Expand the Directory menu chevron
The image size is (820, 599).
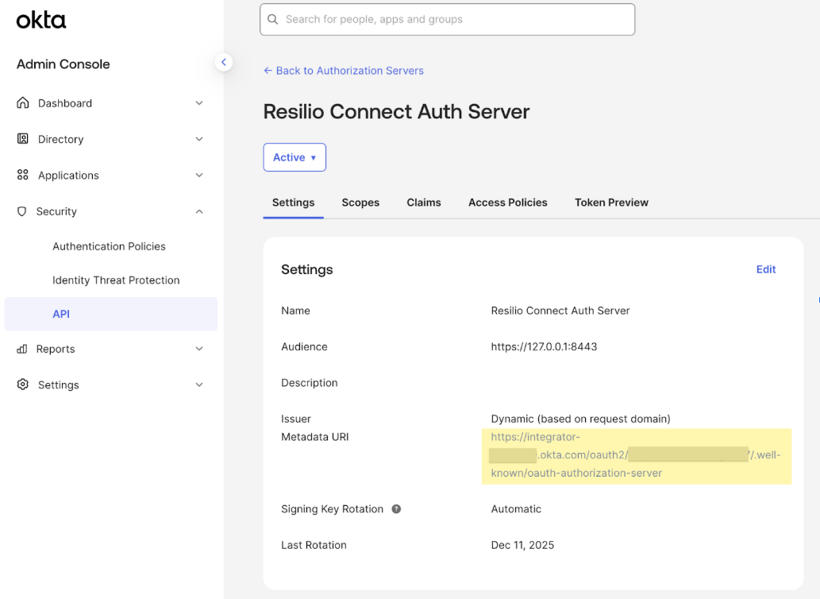click(x=199, y=139)
